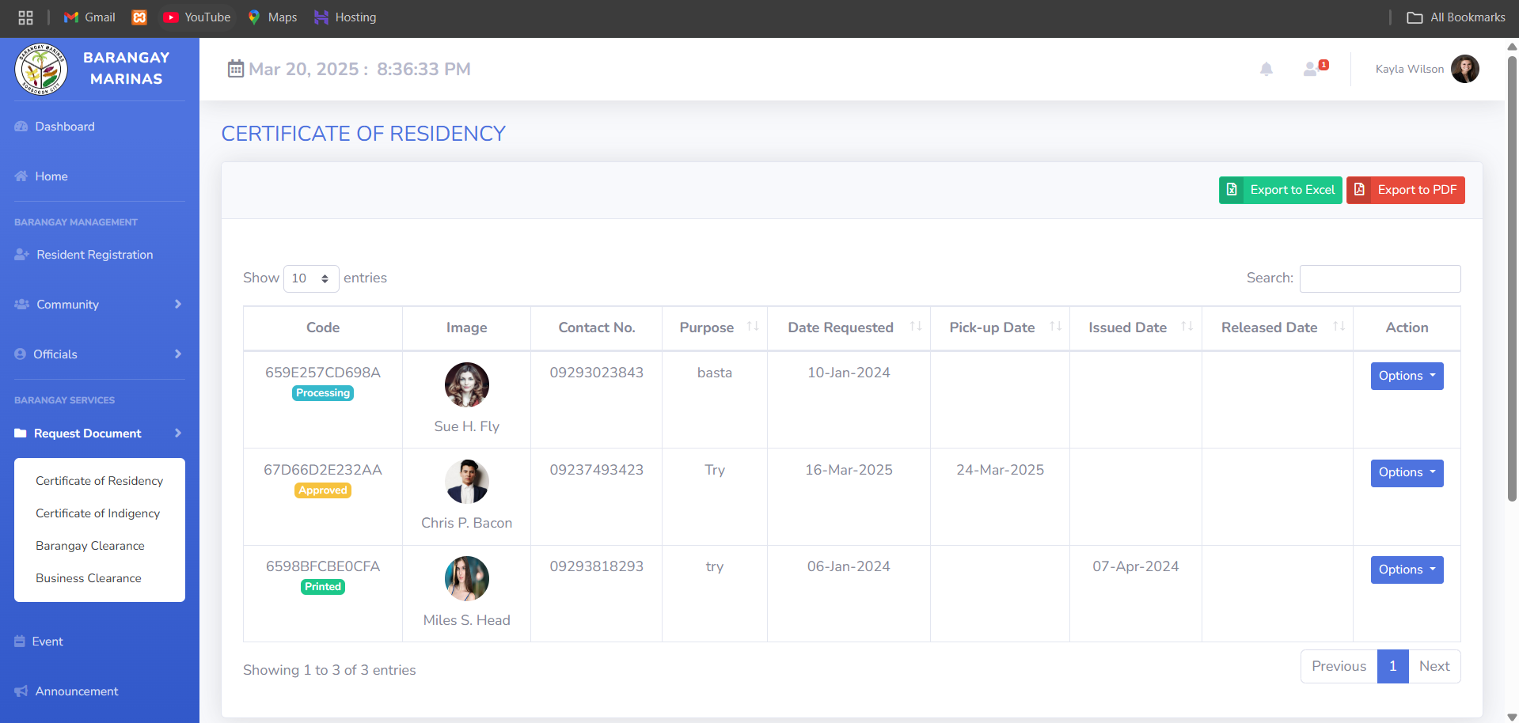
Task: Click the Search input field
Action: [x=1380, y=278]
